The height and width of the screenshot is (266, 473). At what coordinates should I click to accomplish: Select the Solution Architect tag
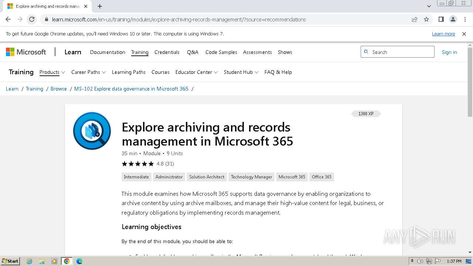coord(207,177)
